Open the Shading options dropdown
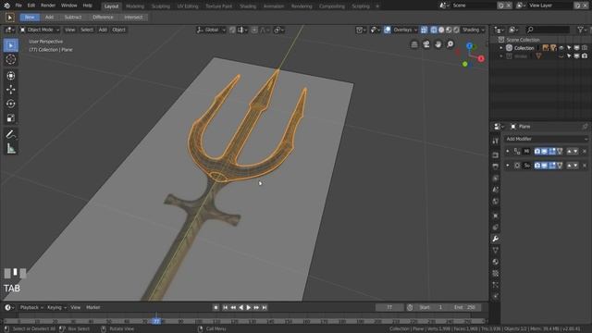 coord(474,30)
